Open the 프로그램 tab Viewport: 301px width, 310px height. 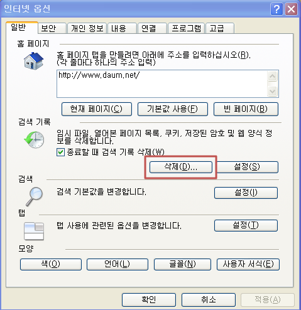tap(186, 28)
